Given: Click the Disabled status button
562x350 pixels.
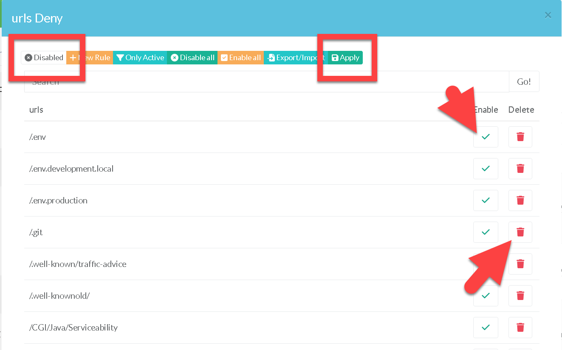Looking at the screenshot, I should 44,58.
